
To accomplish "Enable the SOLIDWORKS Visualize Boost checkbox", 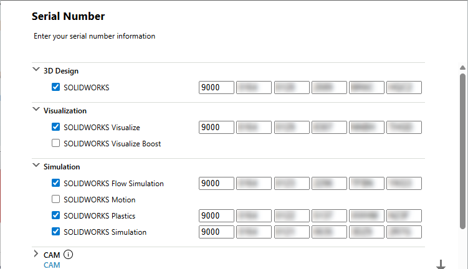I will [56, 143].
